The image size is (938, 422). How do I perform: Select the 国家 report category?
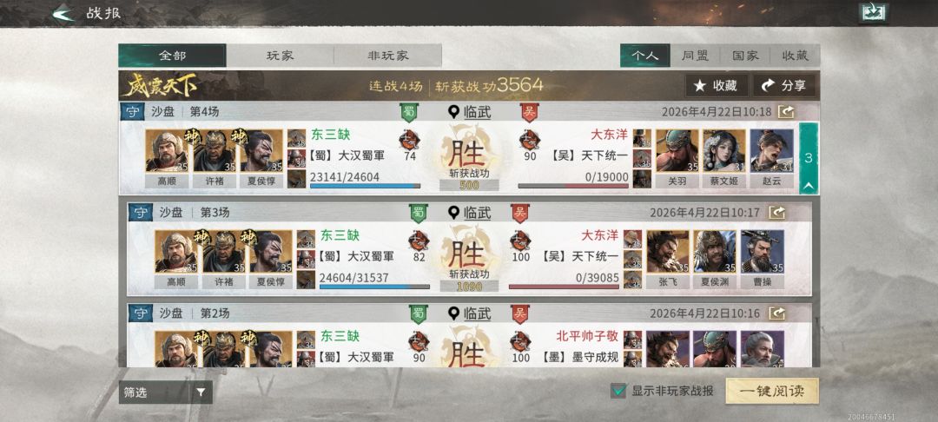click(x=745, y=56)
